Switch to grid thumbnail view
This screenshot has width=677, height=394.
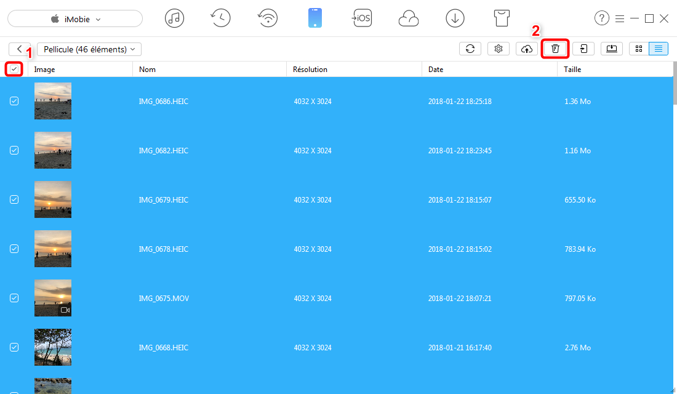[x=639, y=49]
